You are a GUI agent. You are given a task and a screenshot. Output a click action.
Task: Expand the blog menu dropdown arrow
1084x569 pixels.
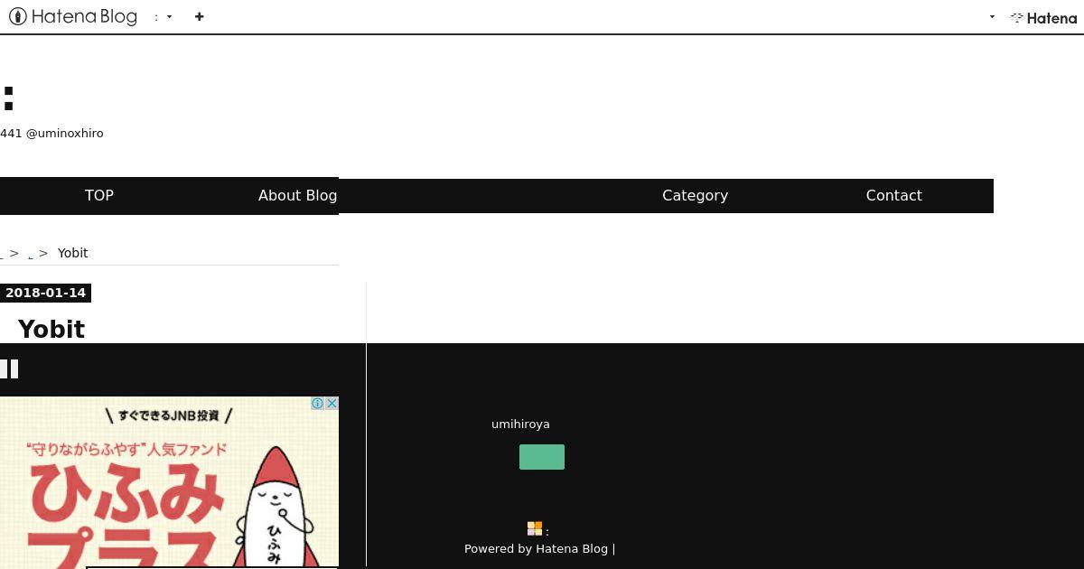tap(169, 17)
